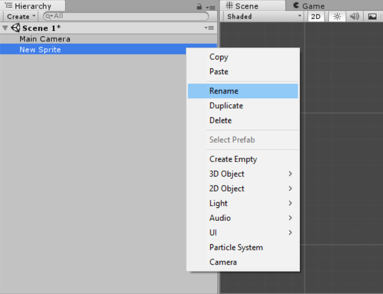Toggle scene lighting sun icon
Screen dimensions: 383x294
click(337, 17)
